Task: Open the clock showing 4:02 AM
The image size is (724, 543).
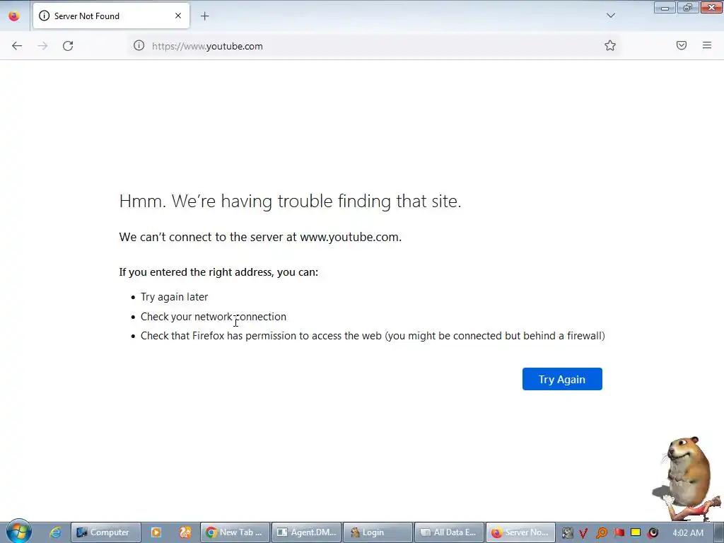Action: coord(688,533)
